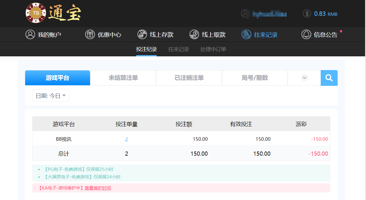The height and width of the screenshot is (200, 366).
Task: Click the RMB balance coin icon
Action: coord(307,13)
